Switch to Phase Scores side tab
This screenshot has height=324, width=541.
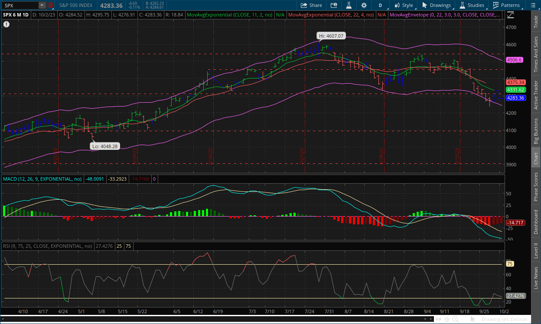(536, 187)
